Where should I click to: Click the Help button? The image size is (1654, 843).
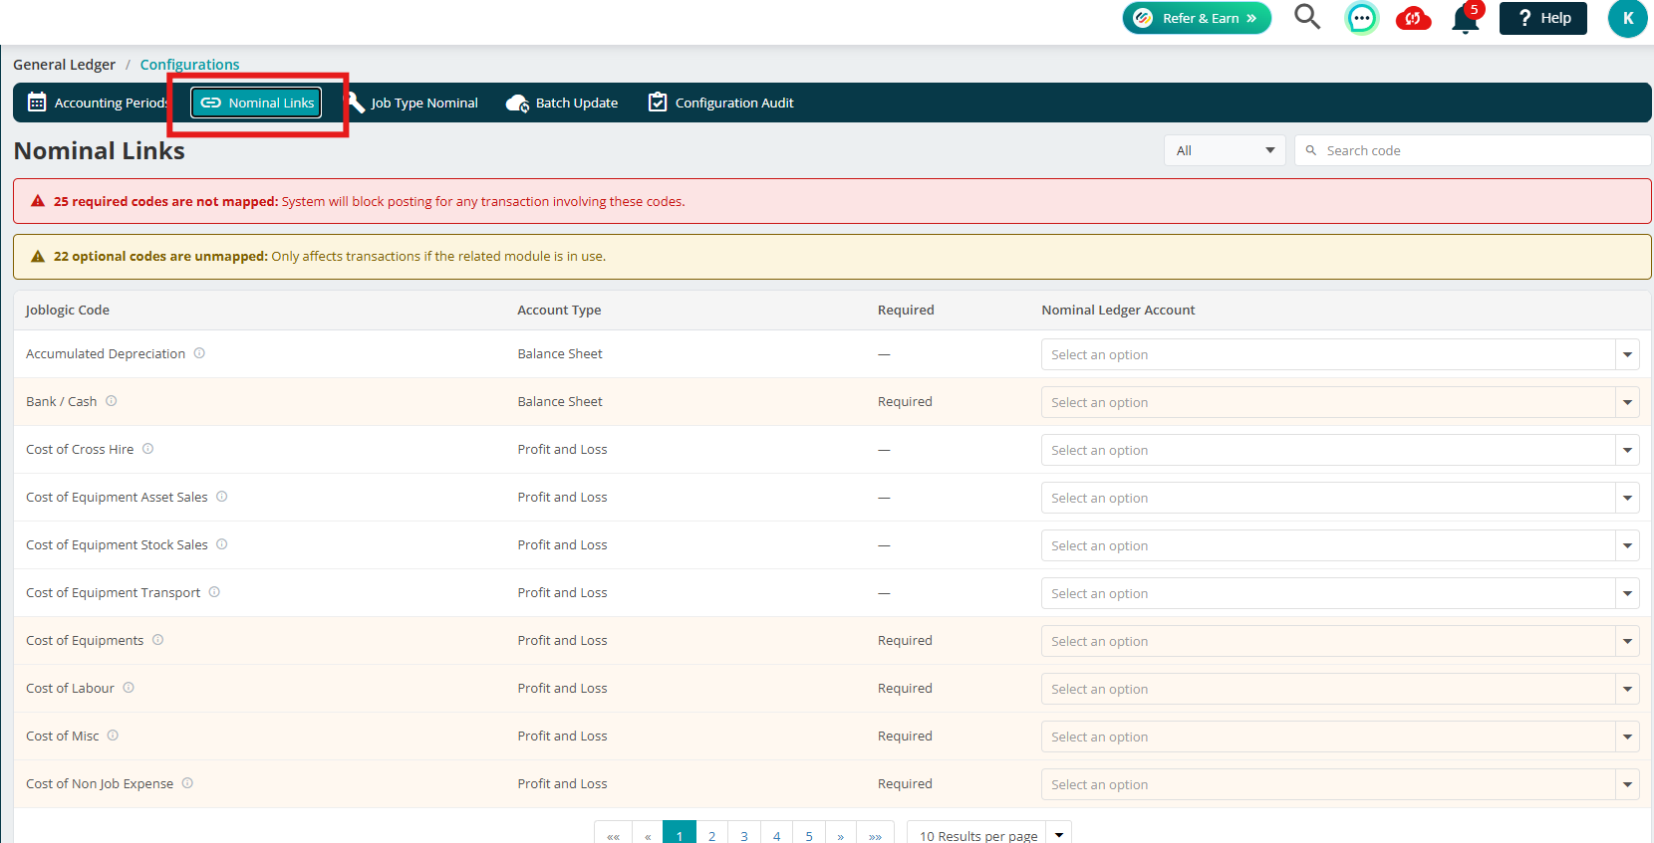pyautogui.click(x=1543, y=18)
